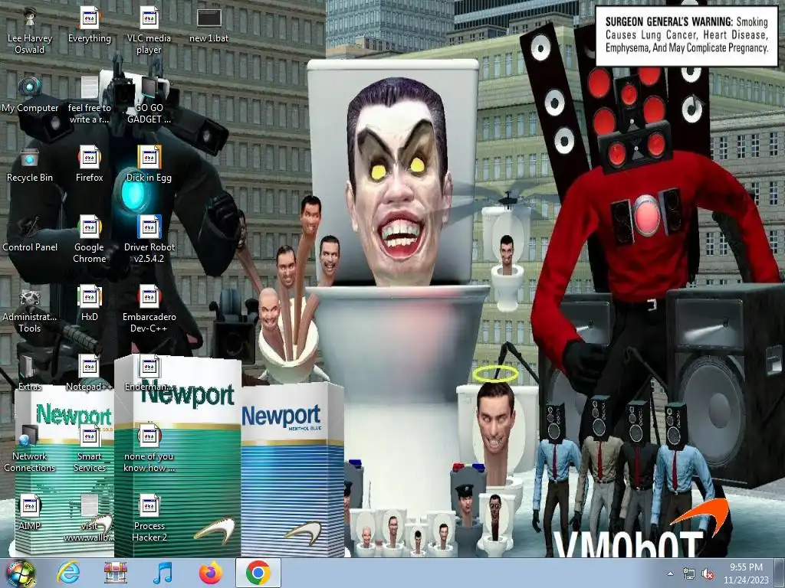This screenshot has height=588, width=785.
Task: Select the Smart Services desktop shortcut
Action: (90, 449)
